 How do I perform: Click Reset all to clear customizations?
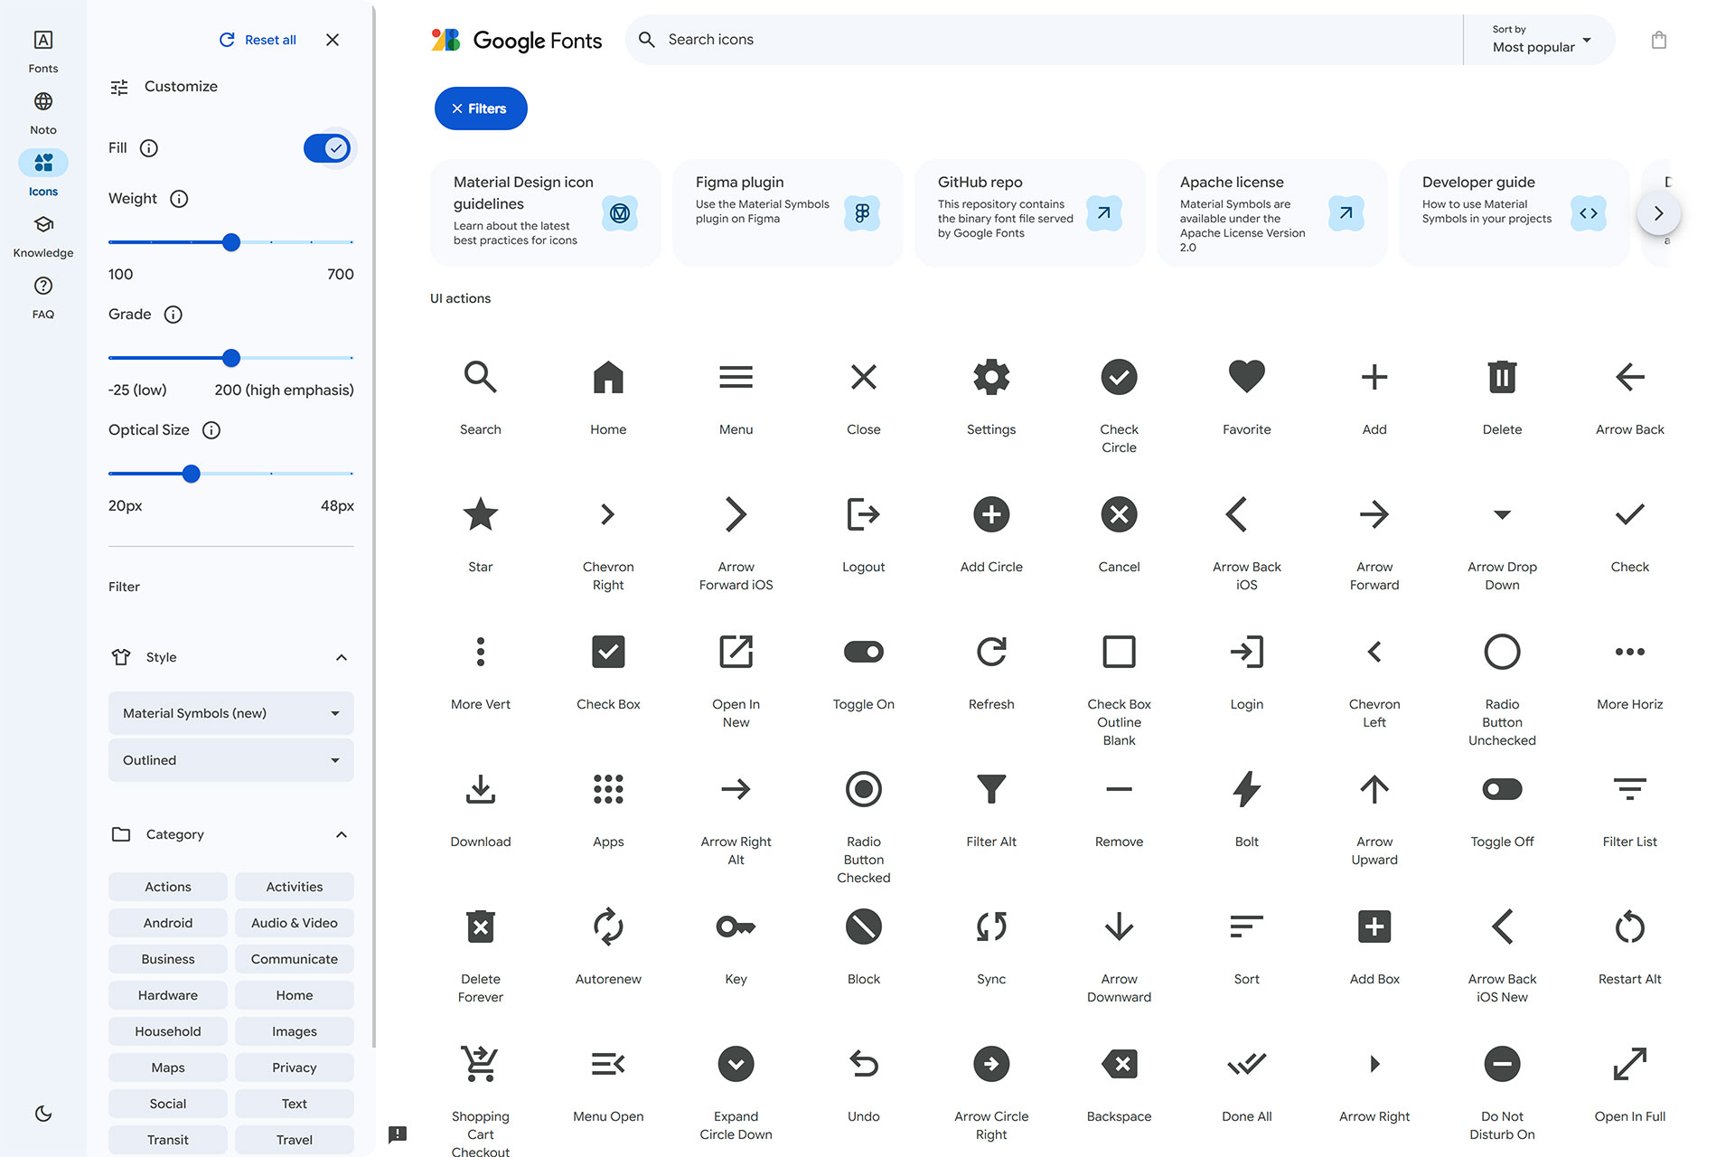[258, 39]
